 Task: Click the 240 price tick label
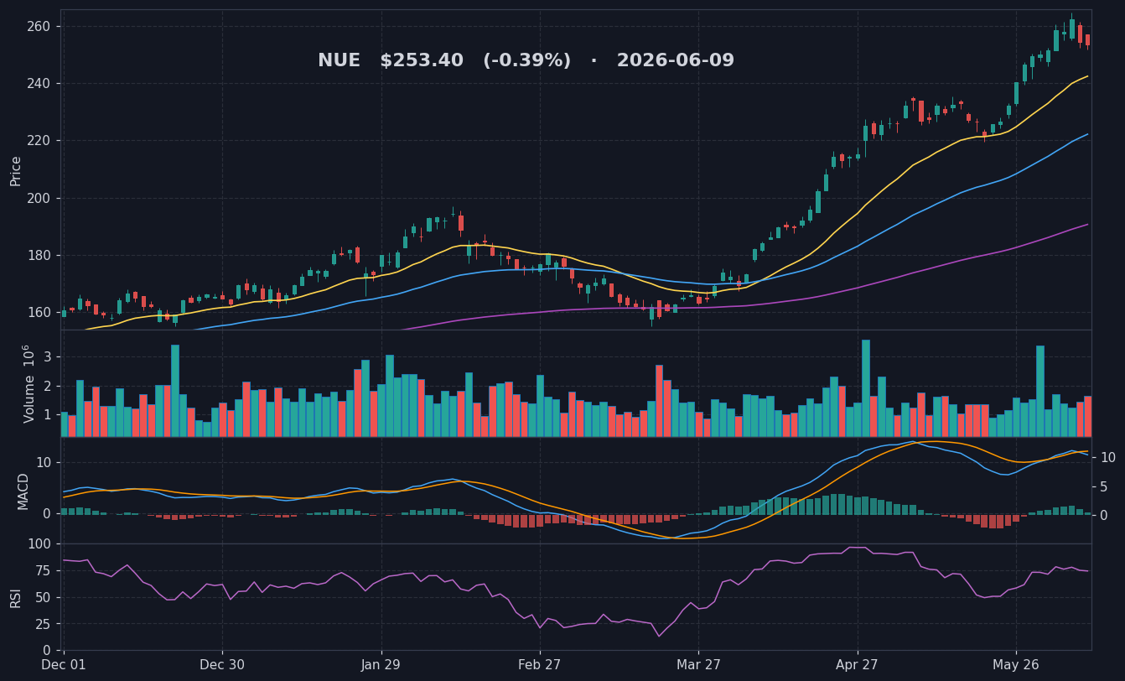[x=39, y=83]
